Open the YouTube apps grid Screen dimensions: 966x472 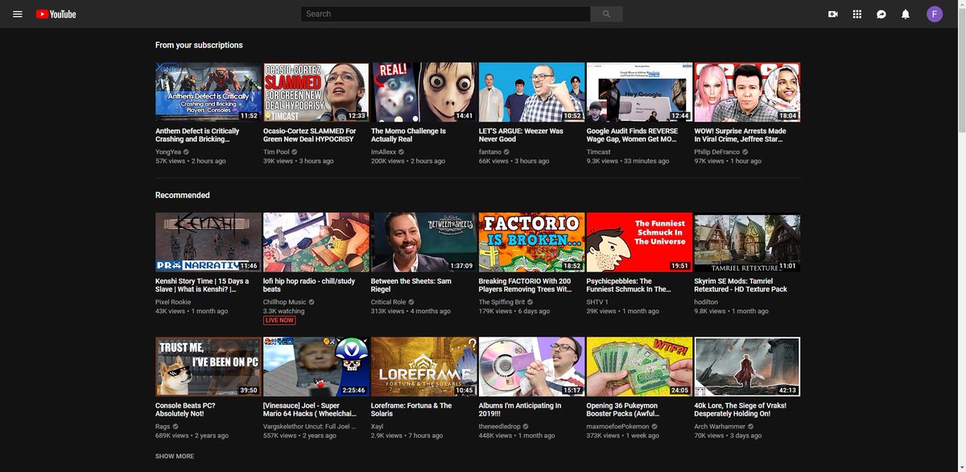857,14
